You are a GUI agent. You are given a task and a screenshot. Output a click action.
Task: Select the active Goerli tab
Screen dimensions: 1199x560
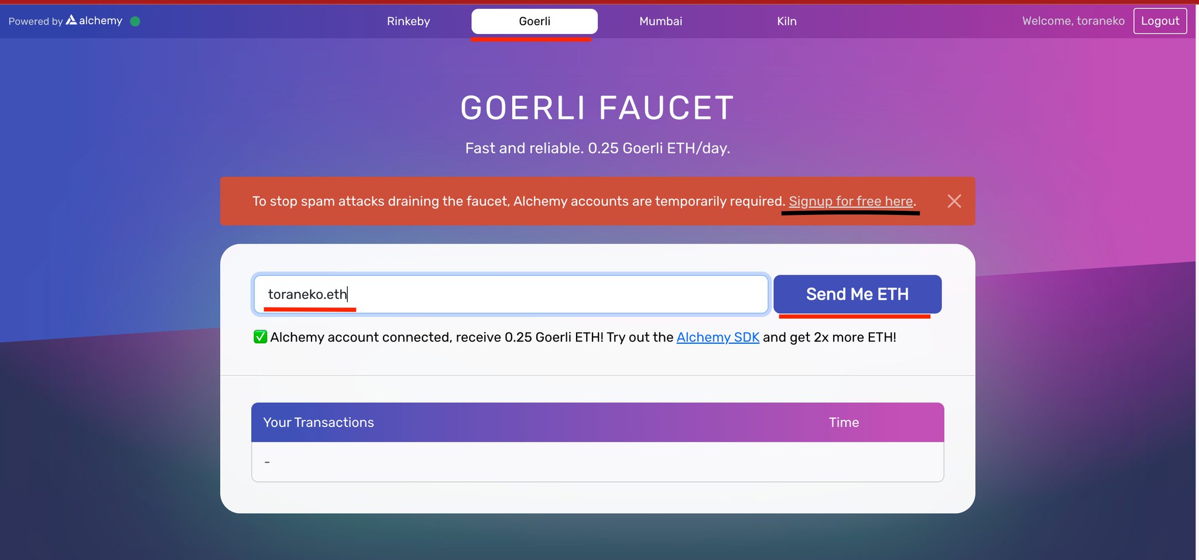[534, 21]
